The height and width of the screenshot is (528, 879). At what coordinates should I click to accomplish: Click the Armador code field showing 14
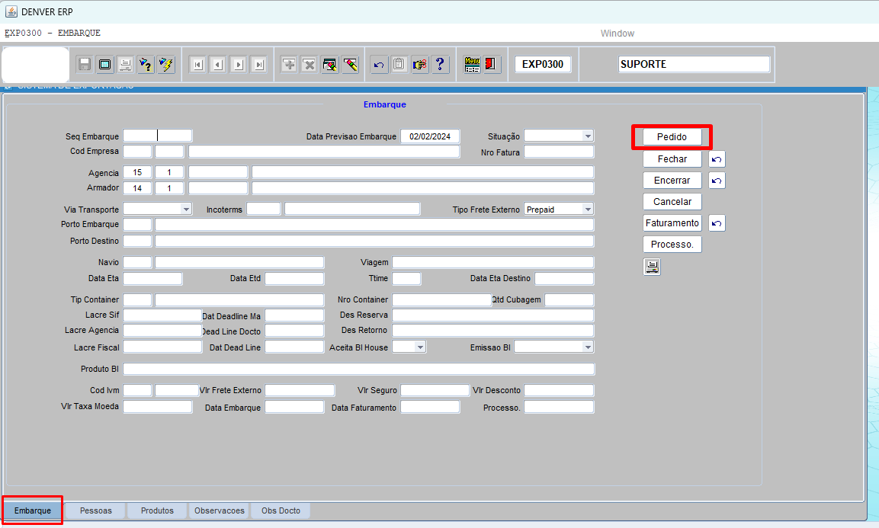137,187
